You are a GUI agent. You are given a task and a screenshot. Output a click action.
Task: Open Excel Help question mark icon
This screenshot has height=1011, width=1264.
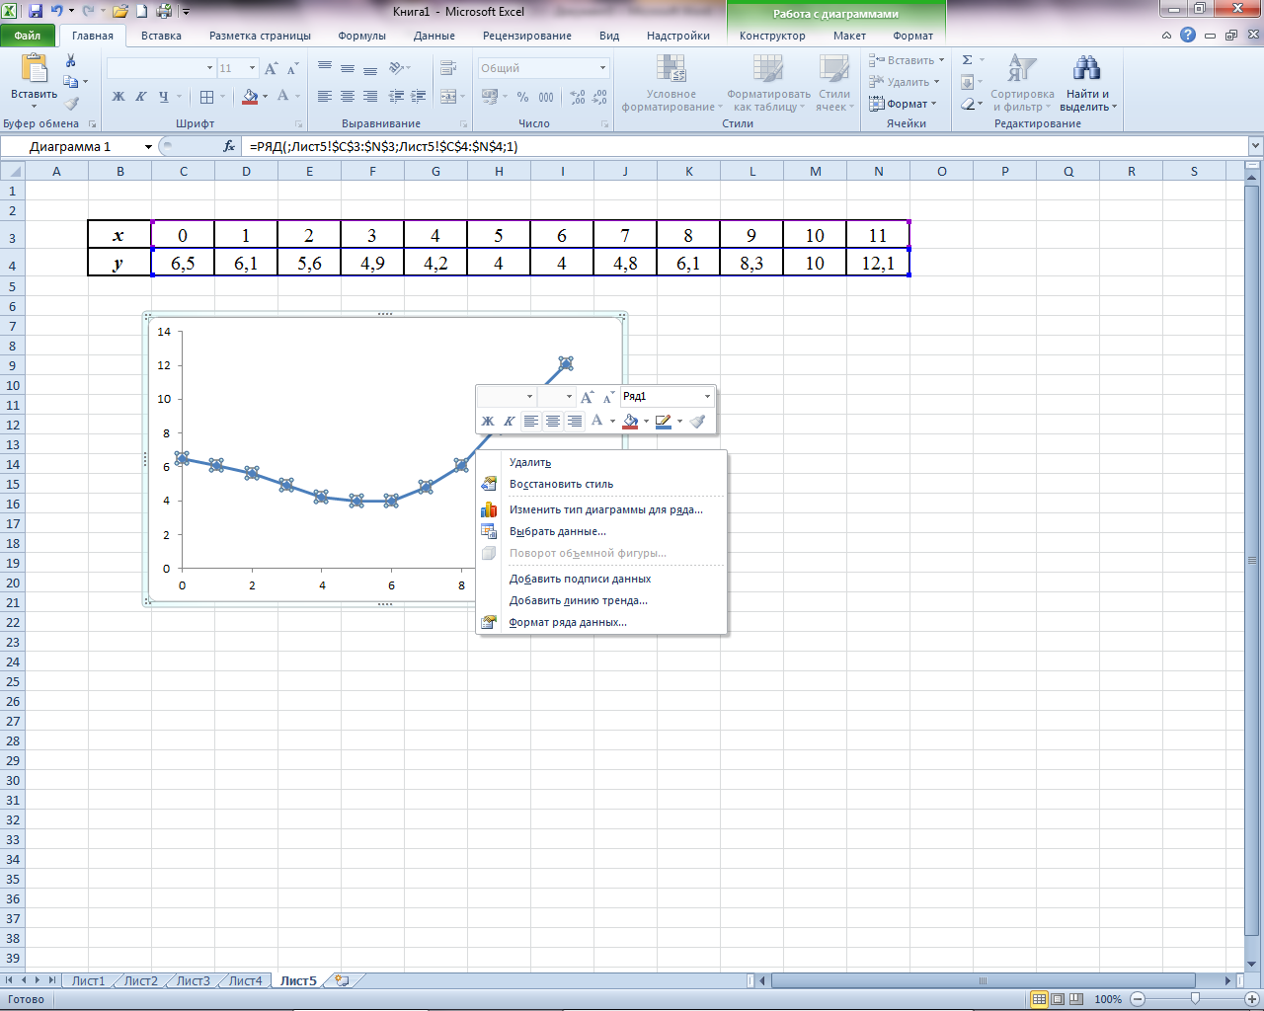(x=1188, y=35)
